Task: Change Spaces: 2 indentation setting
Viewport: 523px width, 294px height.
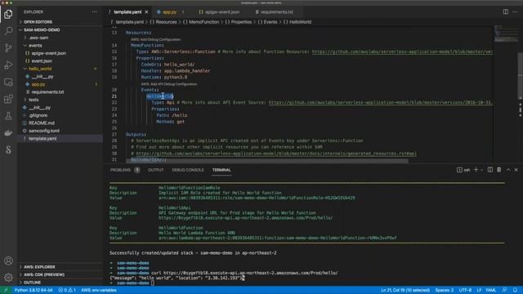Action: [445, 290]
